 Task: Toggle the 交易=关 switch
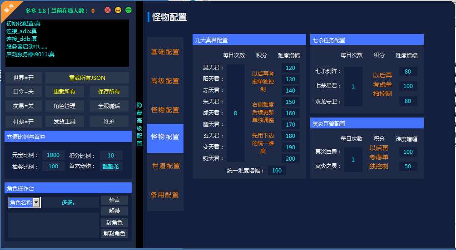24,106
